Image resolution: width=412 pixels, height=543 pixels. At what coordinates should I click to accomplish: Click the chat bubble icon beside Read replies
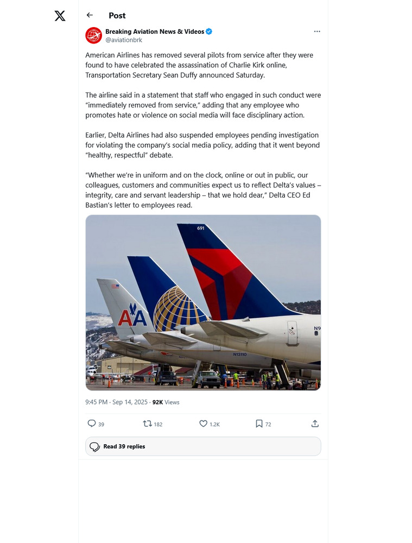(x=94, y=446)
